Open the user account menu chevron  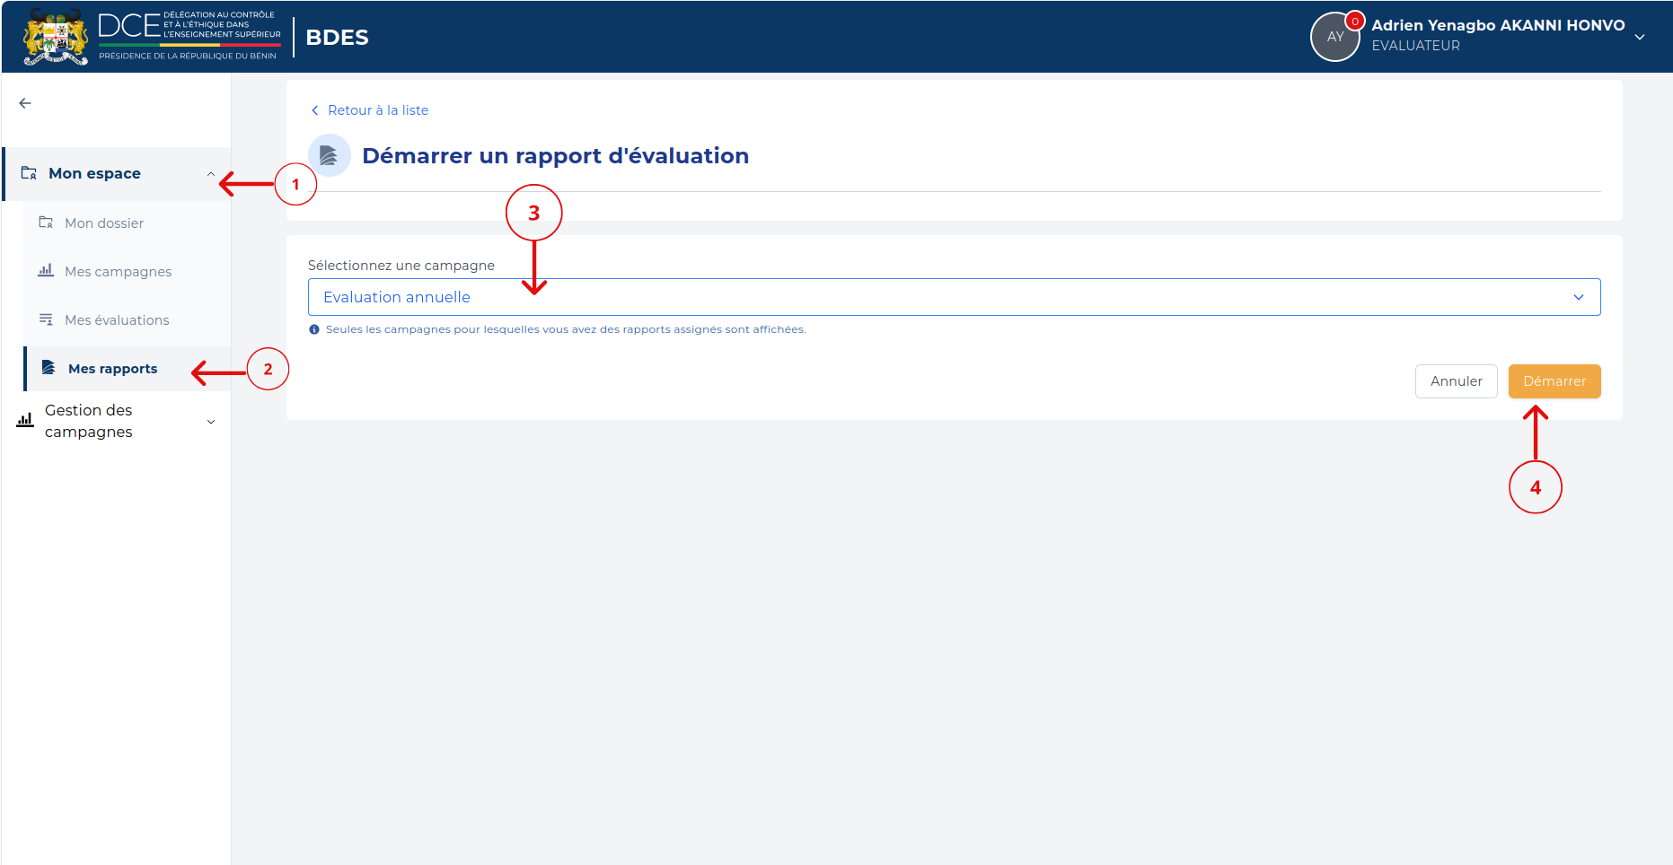[x=1640, y=38]
